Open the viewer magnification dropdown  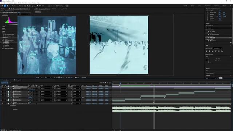[x=39, y=78]
